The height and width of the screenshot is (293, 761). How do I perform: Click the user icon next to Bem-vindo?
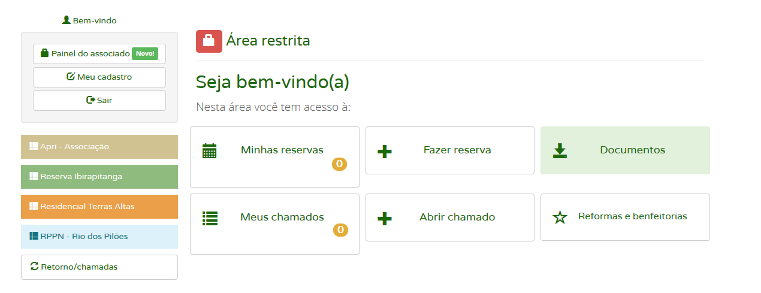point(67,20)
